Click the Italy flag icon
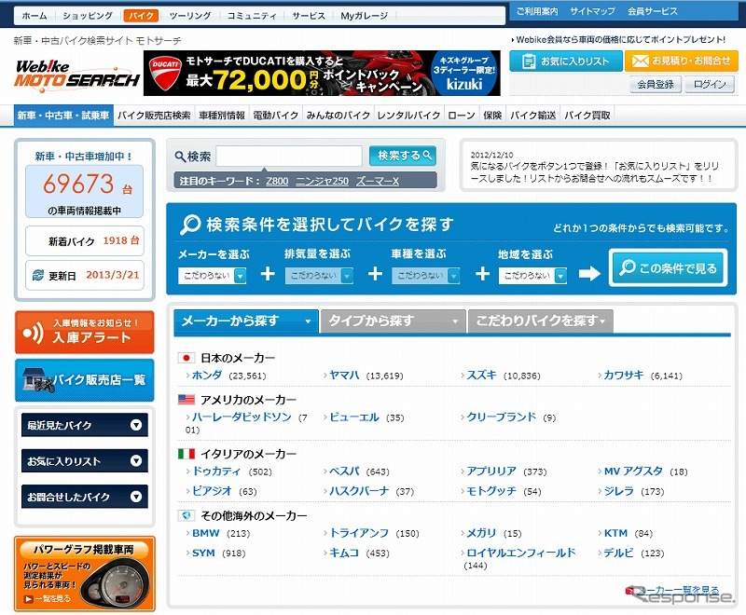 186,454
